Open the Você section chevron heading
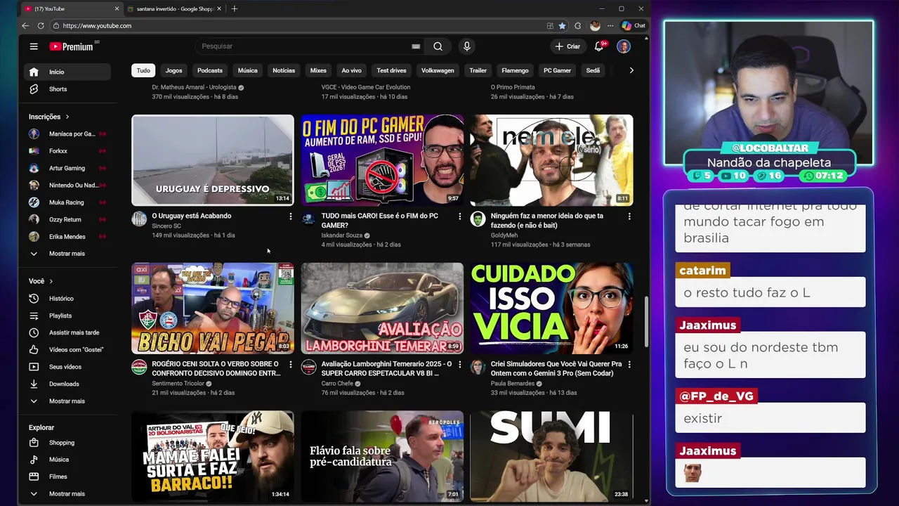 41,281
